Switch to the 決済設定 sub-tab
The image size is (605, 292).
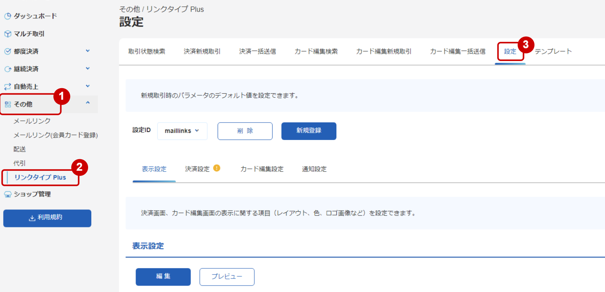click(x=197, y=169)
